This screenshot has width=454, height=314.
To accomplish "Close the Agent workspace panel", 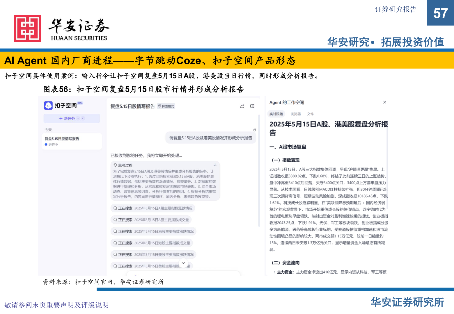I will coord(385,102).
